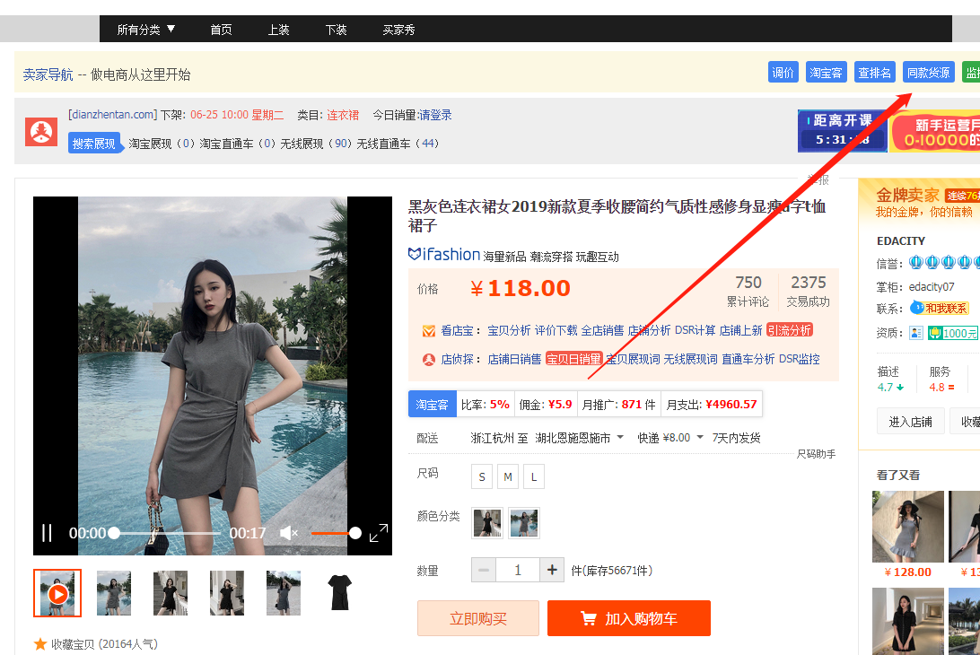This screenshot has height=655, width=980.
Task: Click the 同款货源 button
Action: click(928, 73)
